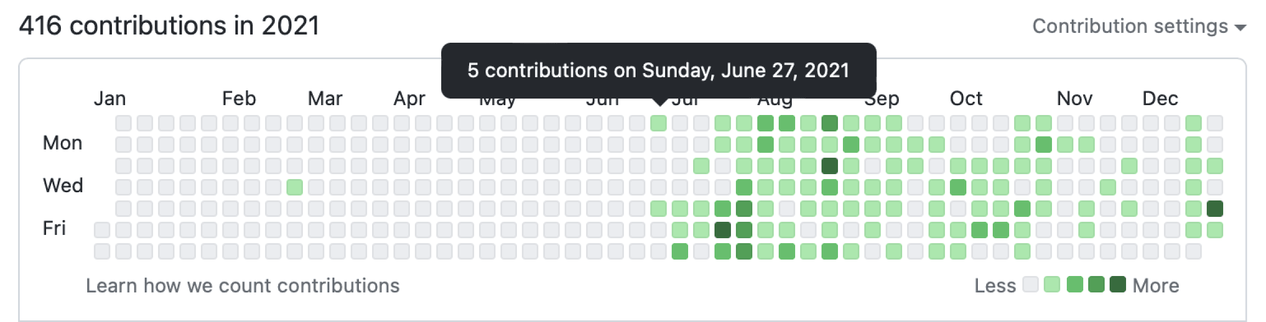Select the Dec month label
The width and height of the screenshot is (1266, 322).
coord(1161,98)
